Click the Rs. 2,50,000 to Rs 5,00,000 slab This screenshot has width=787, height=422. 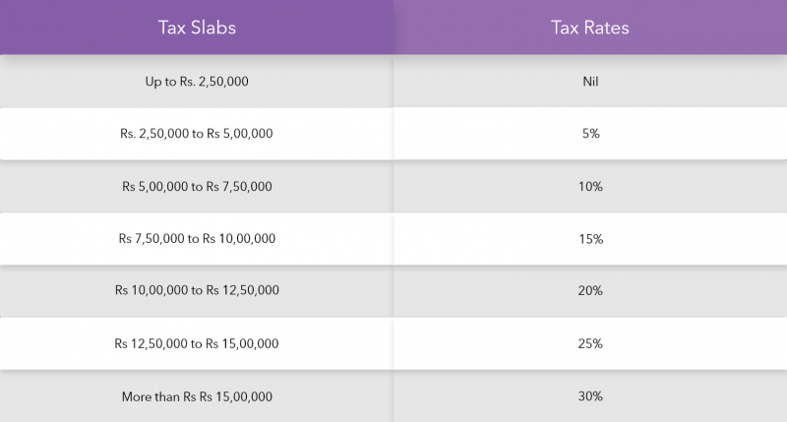[197, 134]
